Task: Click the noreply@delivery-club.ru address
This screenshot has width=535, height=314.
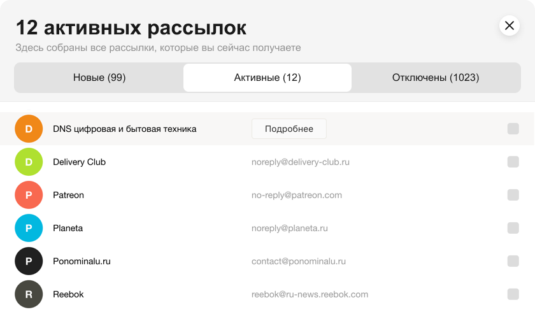Action: click(301, 162)
